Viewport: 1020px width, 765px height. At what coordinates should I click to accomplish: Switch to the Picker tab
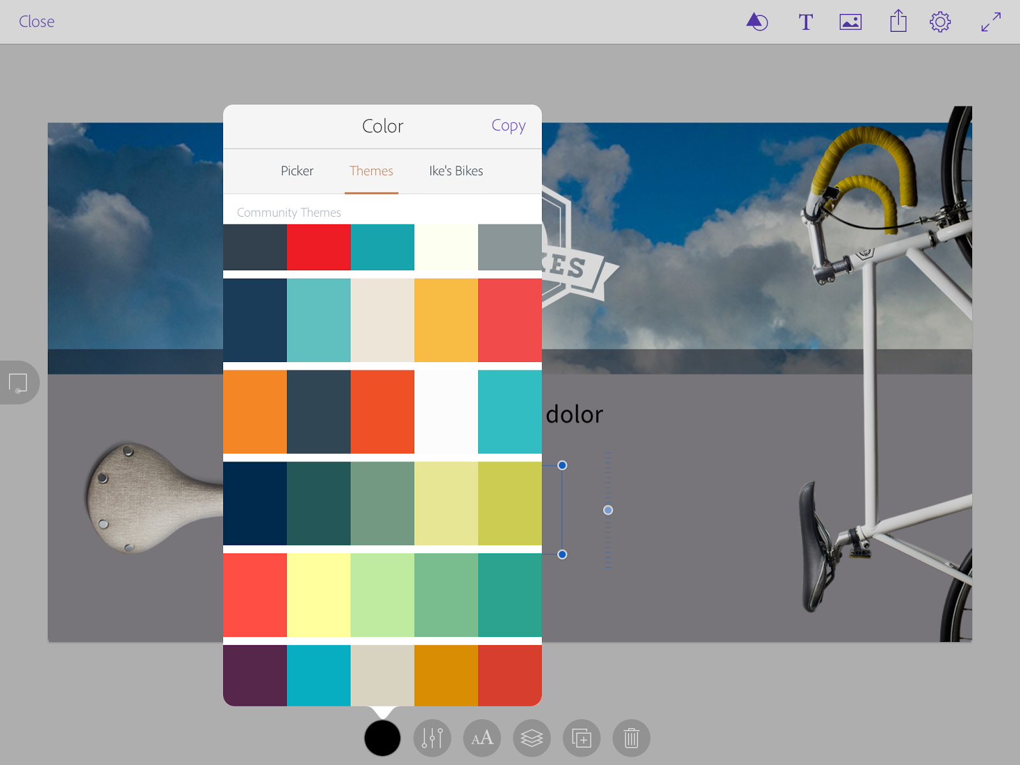tap(296, 171)
